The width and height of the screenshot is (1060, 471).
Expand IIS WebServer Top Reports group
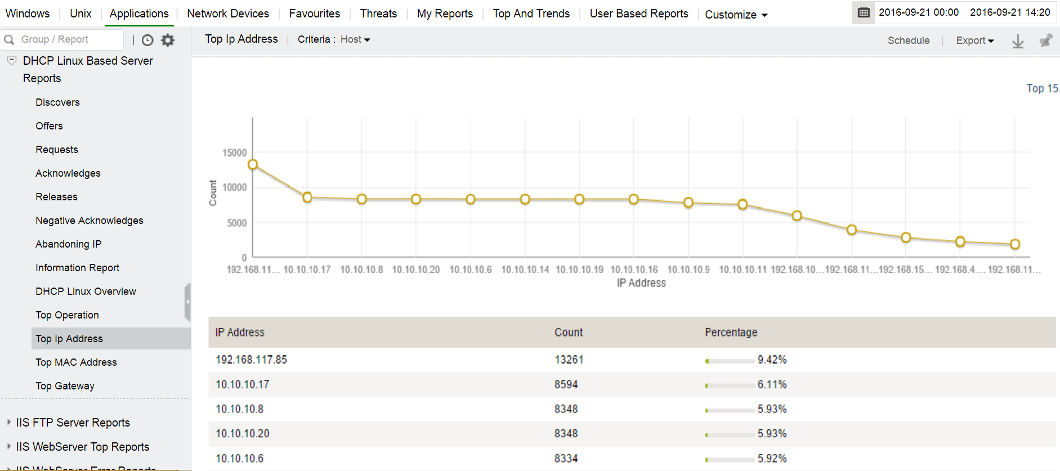click(9, 446)
